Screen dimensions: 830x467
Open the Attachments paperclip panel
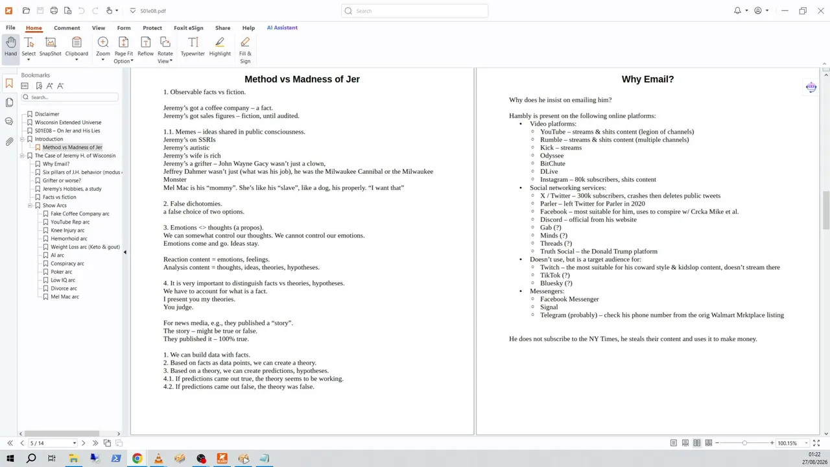9,141
